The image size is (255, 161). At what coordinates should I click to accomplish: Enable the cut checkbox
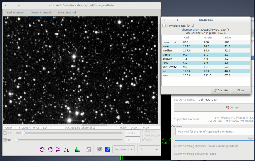click(5, 133)
